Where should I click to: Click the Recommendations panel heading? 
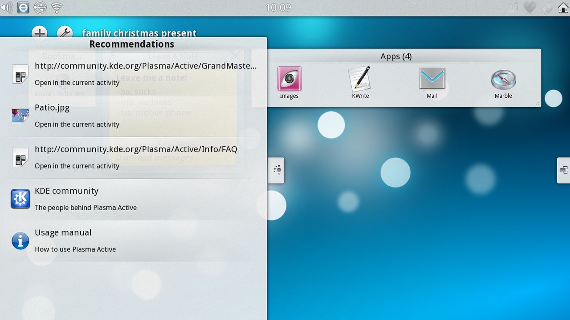pos(132,44)
